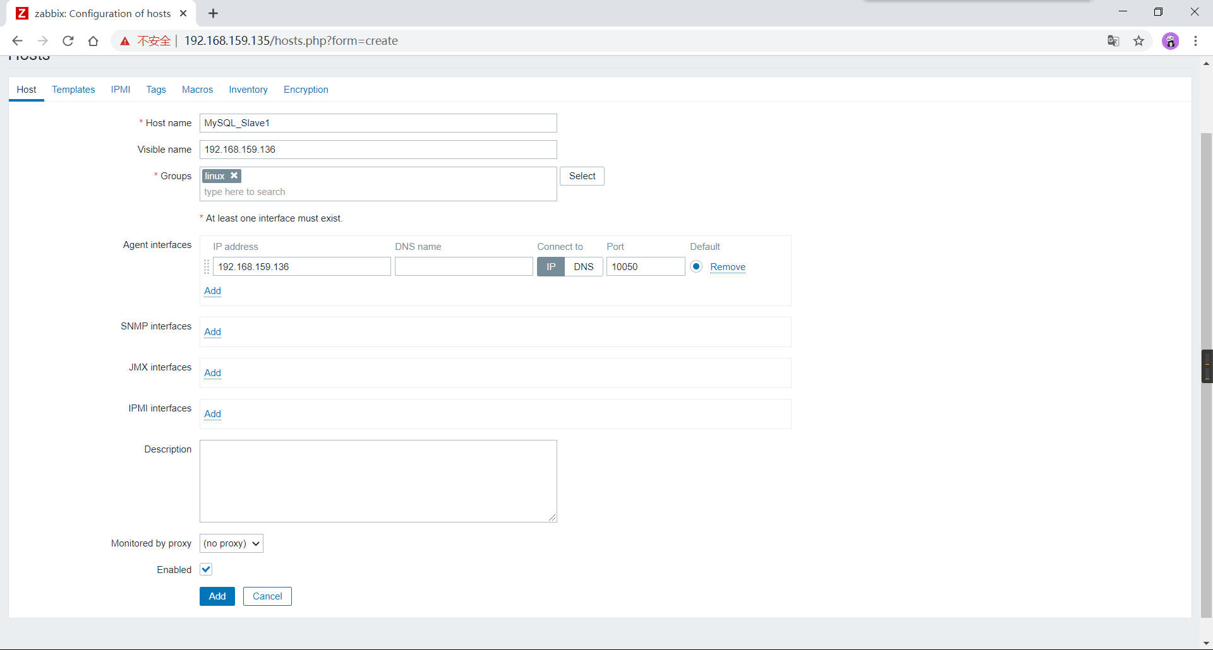Click the not-secure warning icon
Screen dimensions: 1213x650
tap(125, 41)
